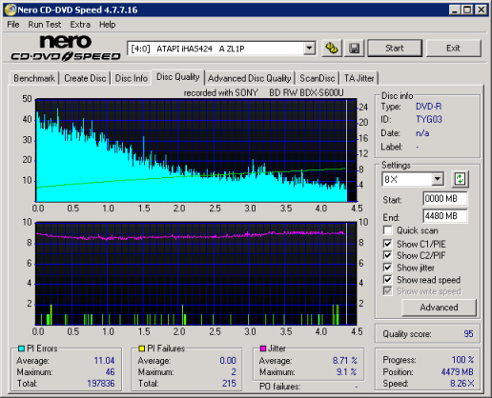492x398 pixels.
Task: Open the 8X speed dropdown
Action: pyautogui.click(x=438, y=179)
